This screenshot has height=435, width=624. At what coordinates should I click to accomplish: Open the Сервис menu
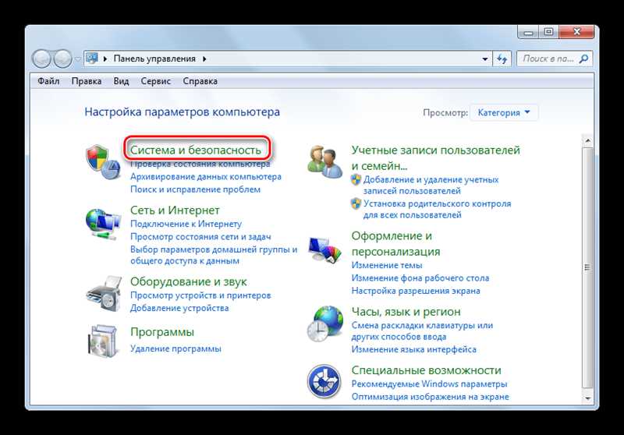point(155,81)
